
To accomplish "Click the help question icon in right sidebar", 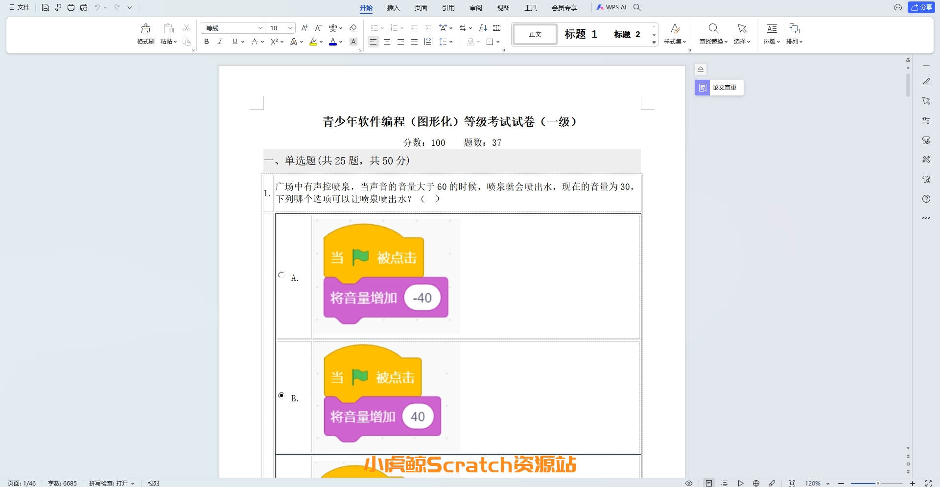I will click(x=926, y=199).
